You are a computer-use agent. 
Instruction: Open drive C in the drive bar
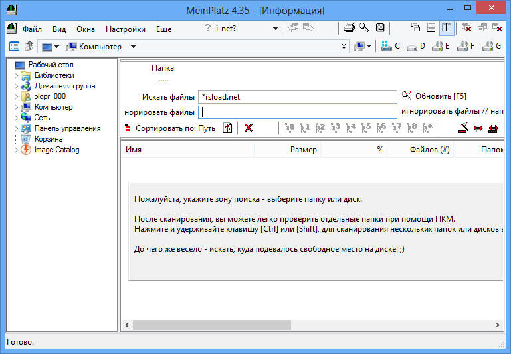click(391, 46)
